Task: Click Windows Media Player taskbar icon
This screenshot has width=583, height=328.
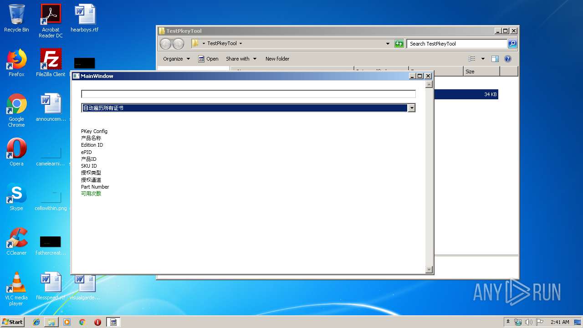Action: pyautogui.click(x=67, y=322)
